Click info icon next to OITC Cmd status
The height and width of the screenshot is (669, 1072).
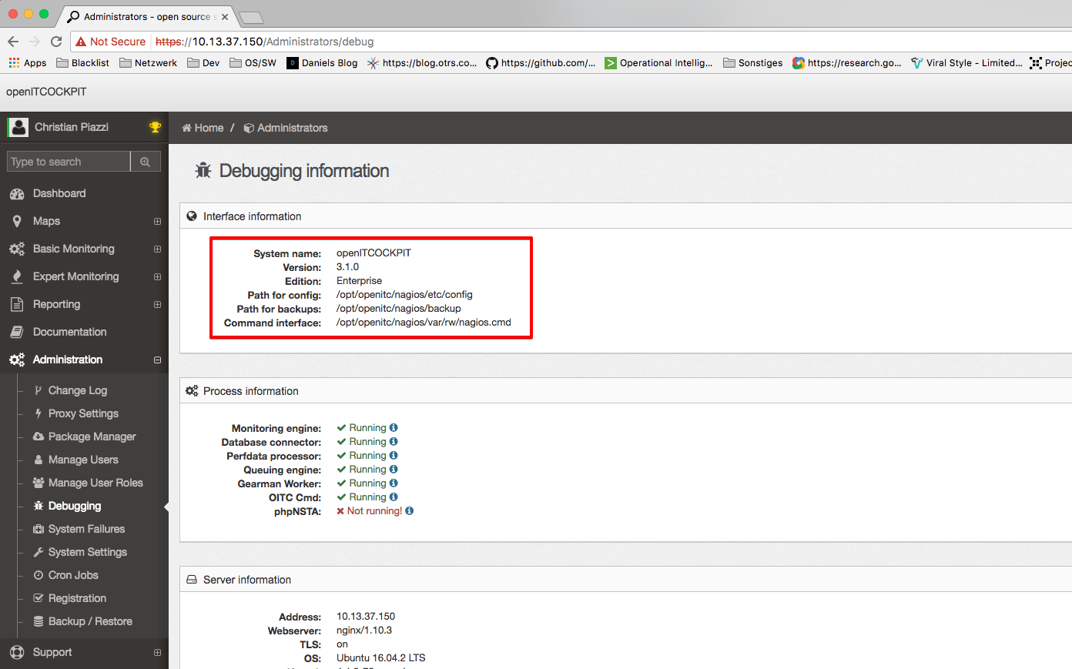[x=394, y=497]
